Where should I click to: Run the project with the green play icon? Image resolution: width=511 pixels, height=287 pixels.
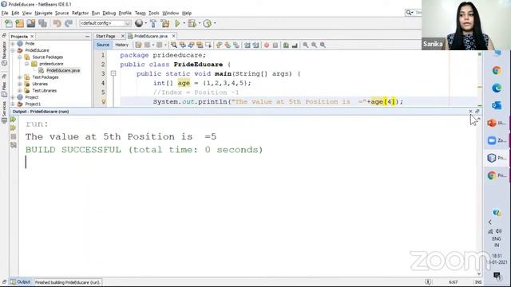click(177, 23)
